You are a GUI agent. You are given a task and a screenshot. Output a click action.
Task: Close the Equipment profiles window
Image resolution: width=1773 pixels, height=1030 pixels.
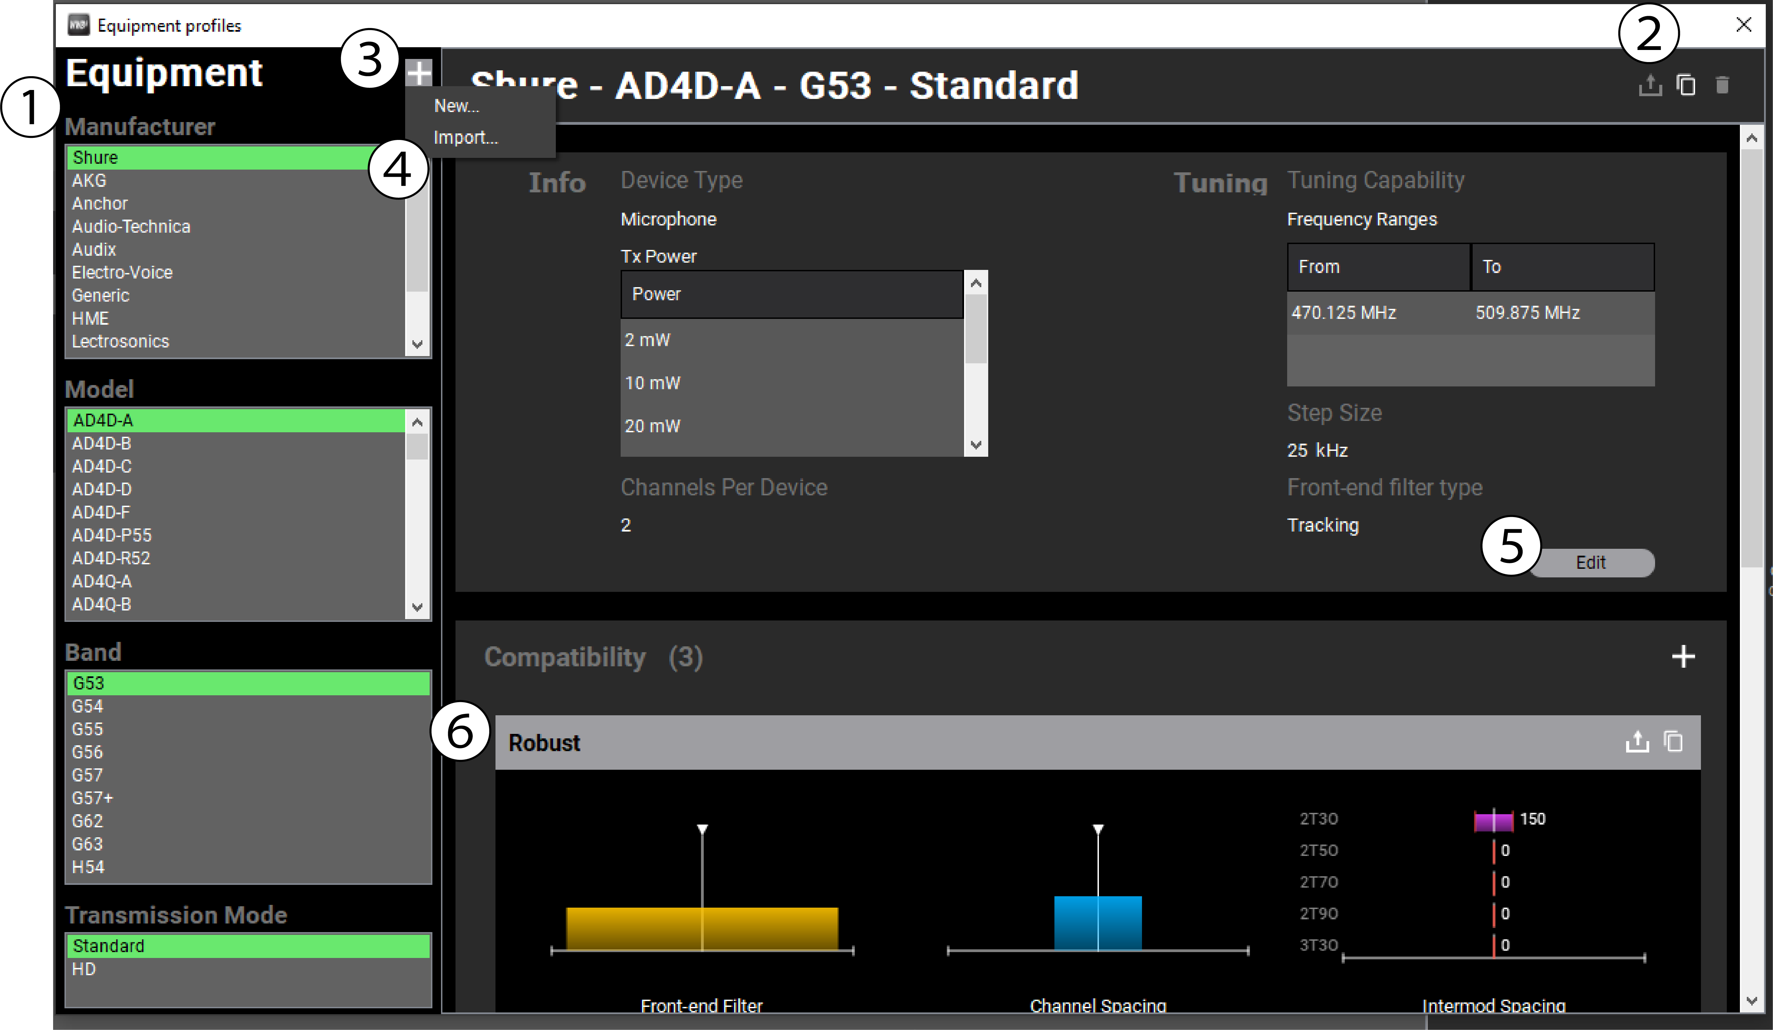[1743, 24]
